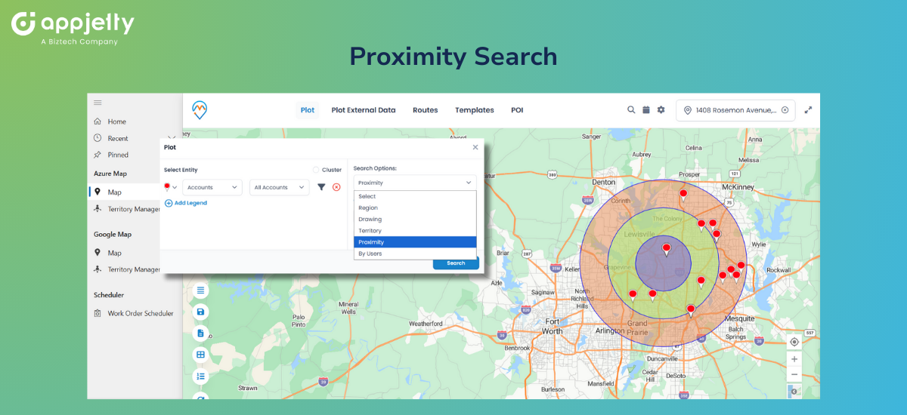Click the document icon on the map toolbar

(x=200, y=333)
